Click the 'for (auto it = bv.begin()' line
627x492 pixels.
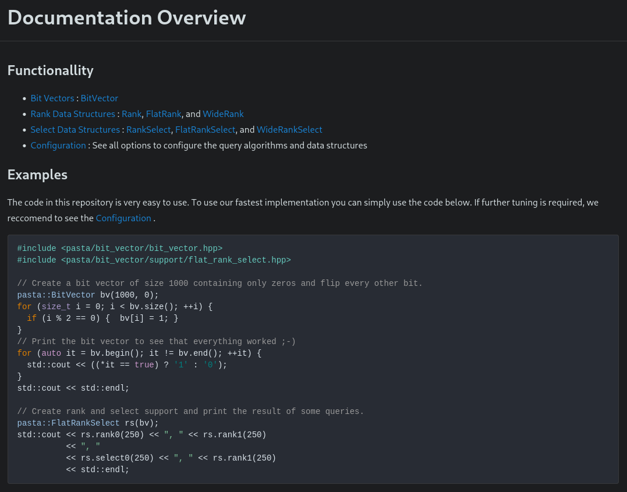pyautogui.click(x=139, y=353)
